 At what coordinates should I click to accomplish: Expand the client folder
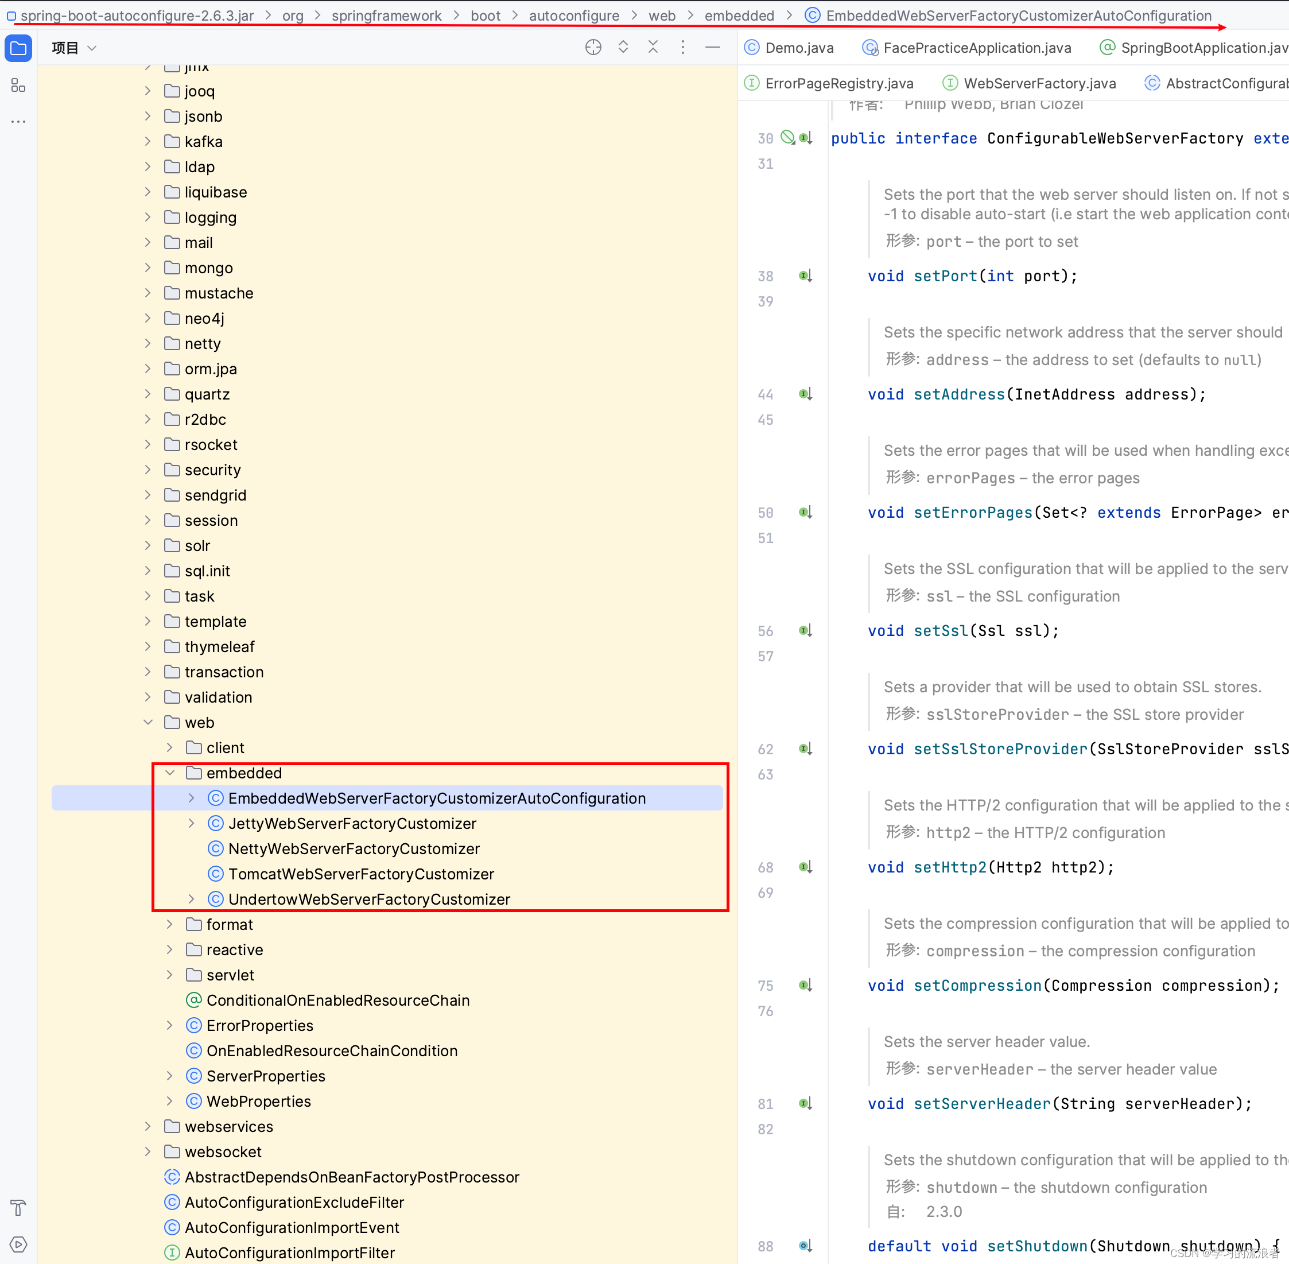[170, 747]
